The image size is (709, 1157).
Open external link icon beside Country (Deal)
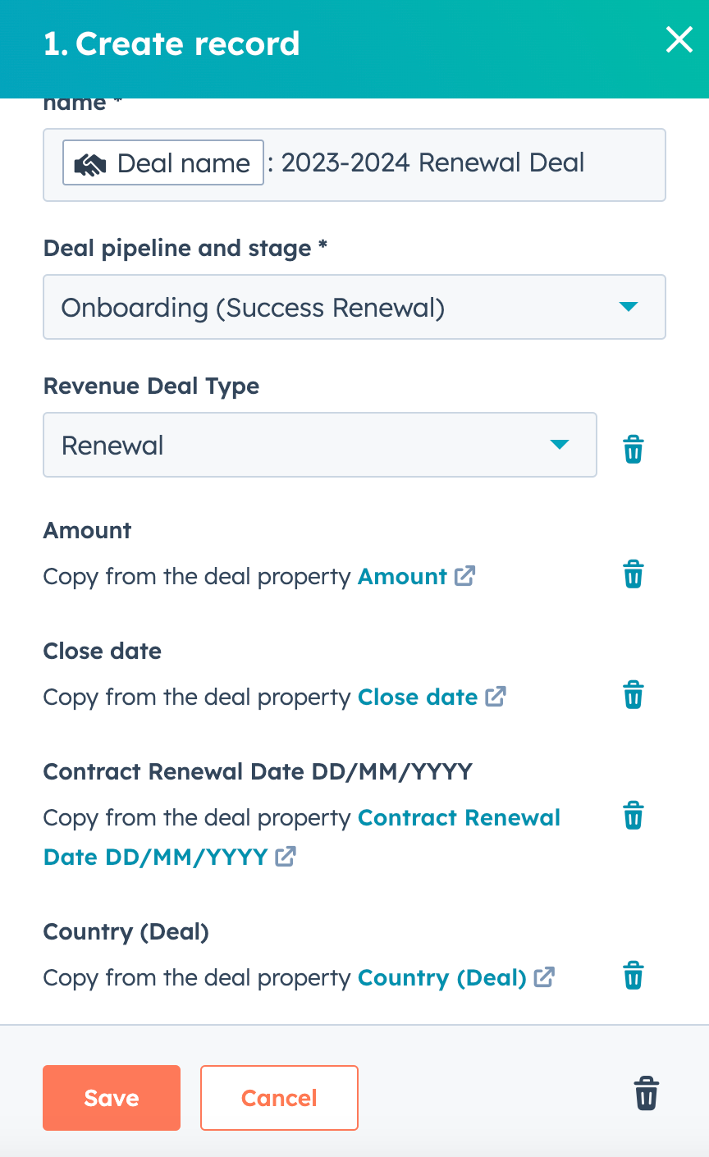pos(544,977)
